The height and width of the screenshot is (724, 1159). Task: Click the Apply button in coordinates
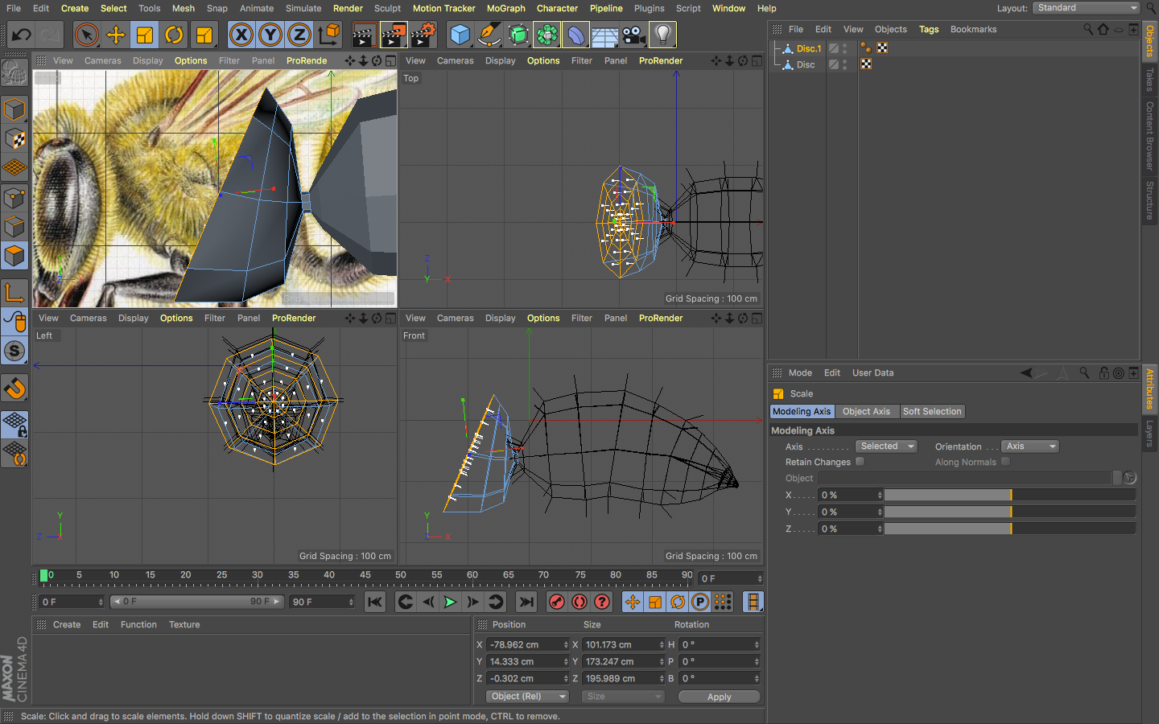[719, 697]
